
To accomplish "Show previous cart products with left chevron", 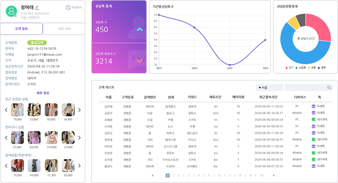I will point(6,137).
